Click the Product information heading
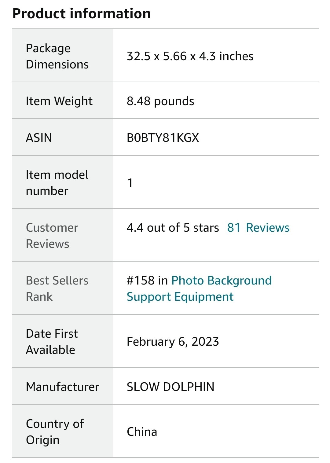The width and height of the screenshot is (330, 463). 82,13
